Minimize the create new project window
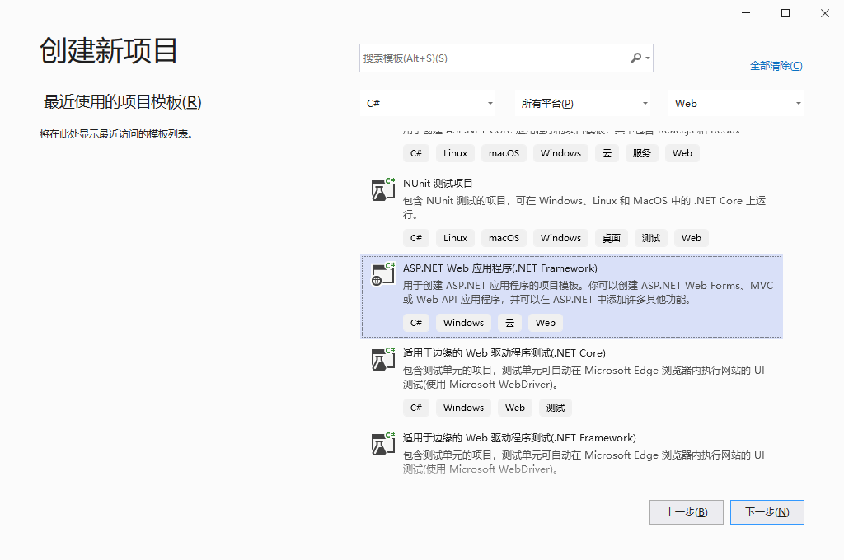Viewport: 844px width, 560px height. click(746, 13)
